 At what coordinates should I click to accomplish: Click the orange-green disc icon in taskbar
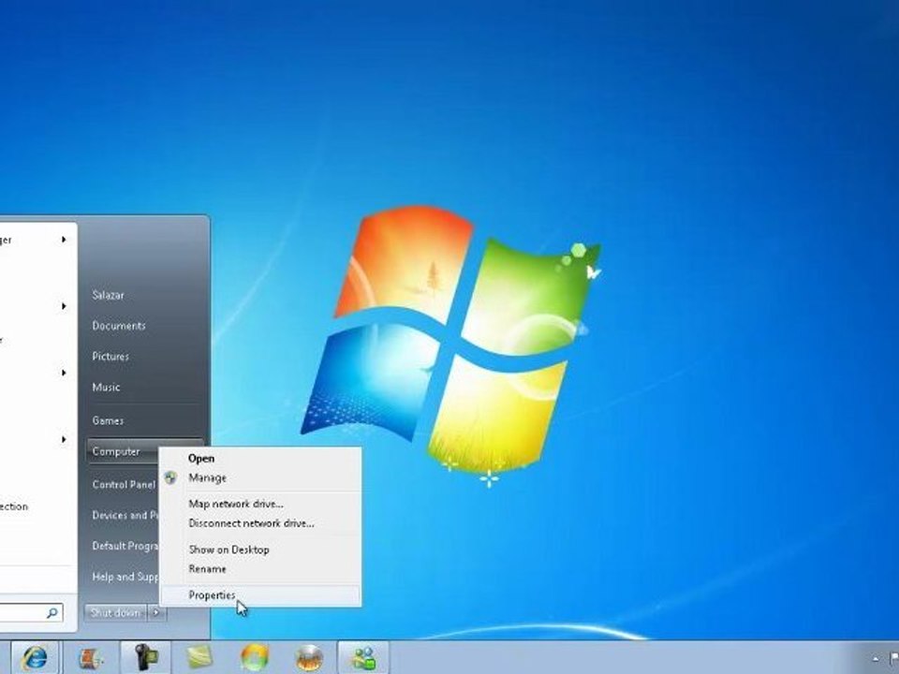[255, 658]
